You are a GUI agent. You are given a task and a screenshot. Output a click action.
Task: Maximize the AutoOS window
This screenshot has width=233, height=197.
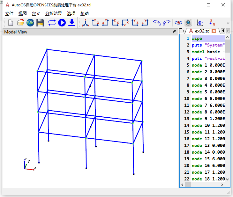(208, 5)
